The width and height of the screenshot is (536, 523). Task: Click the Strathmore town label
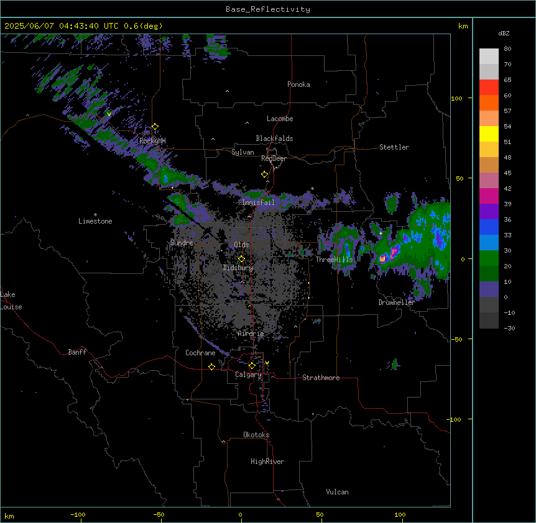pos(321,378)
